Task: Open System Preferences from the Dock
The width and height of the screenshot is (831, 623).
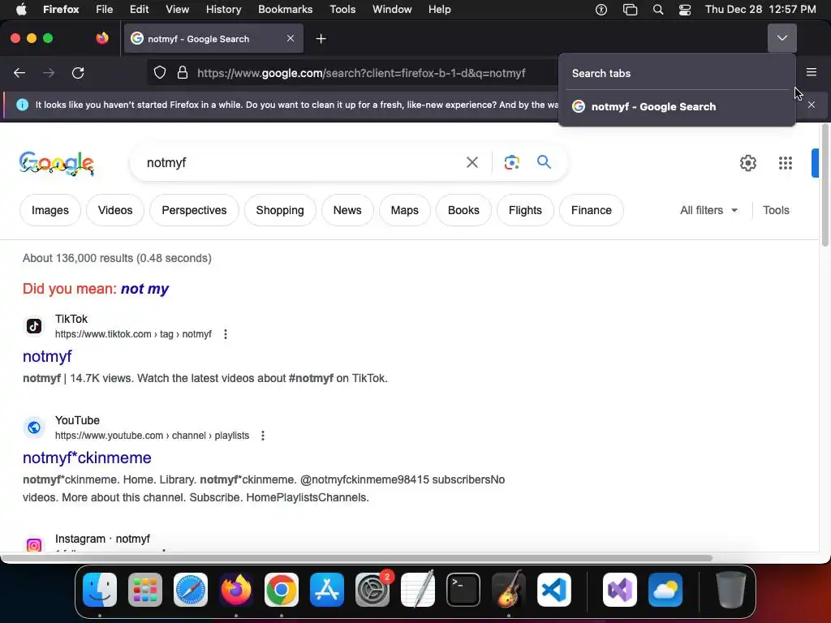Action: pos(372,590)
